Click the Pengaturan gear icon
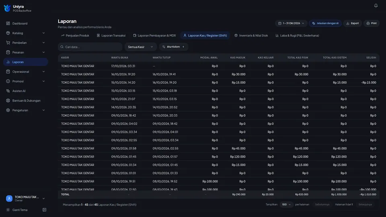The image size is (386, 217). (8, 110)
